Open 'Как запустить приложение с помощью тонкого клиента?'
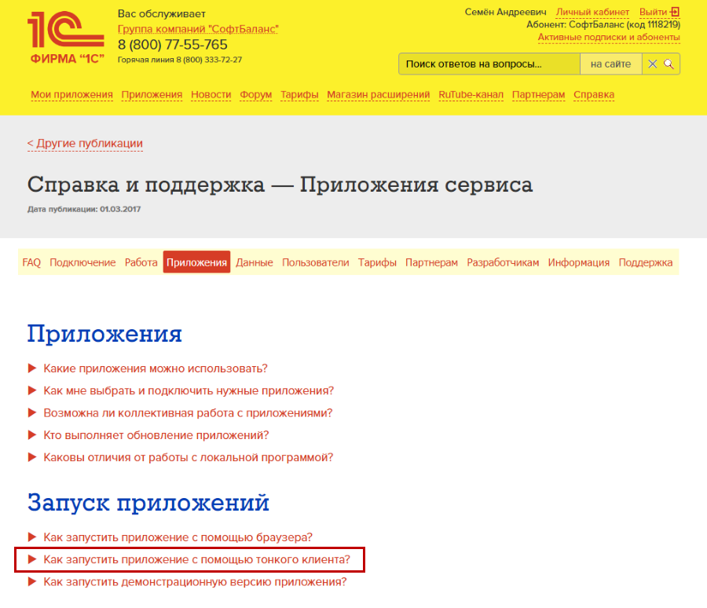The width and height of the screenshot is (707, 608). [x=196, y=560]
